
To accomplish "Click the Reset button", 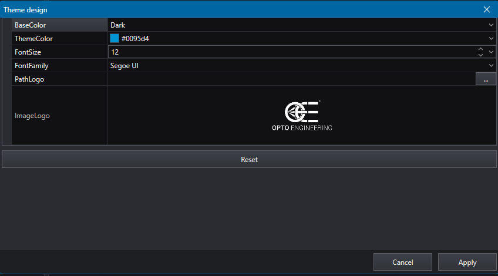I will (249, 160).
